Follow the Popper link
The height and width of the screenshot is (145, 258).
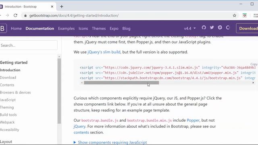click(193, 120)
